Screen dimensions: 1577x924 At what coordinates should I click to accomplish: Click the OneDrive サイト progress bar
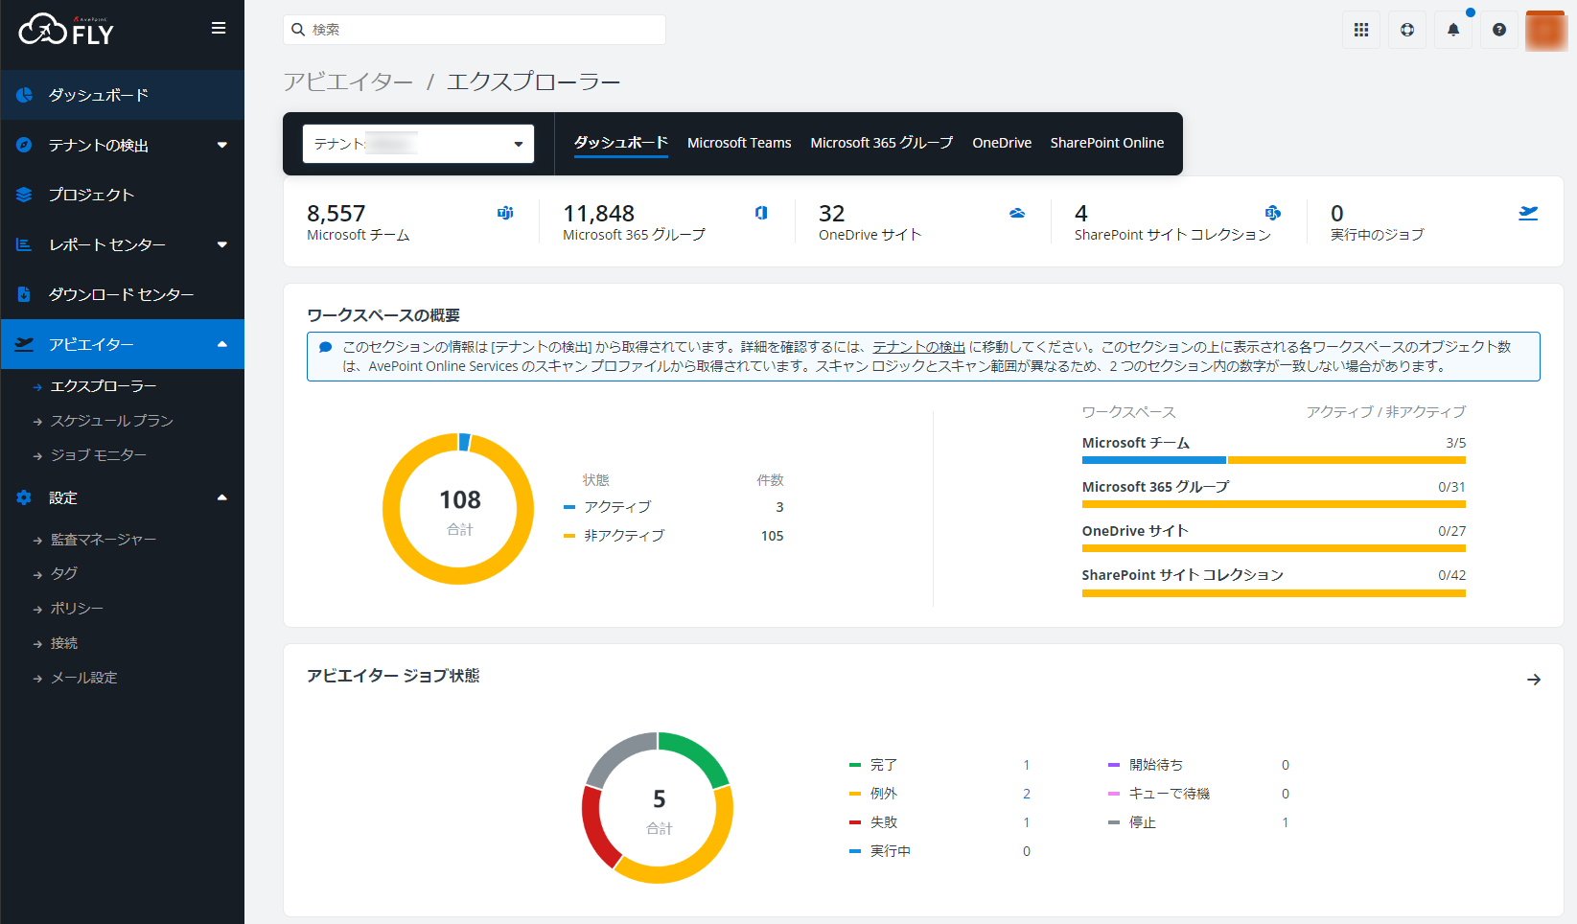coord(1273,548)
